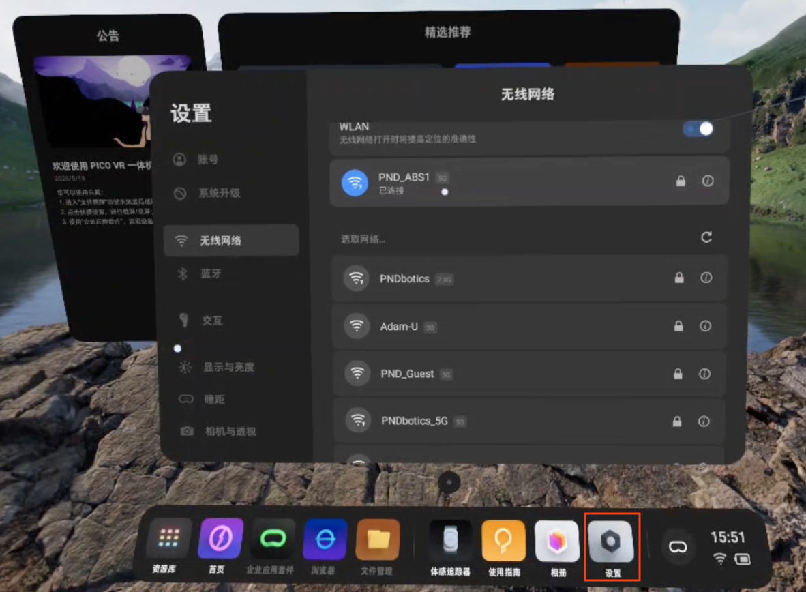The image size is (806, 592).
Task: Open 文件管理 file manager icon
Action: (x=377, y=540)
